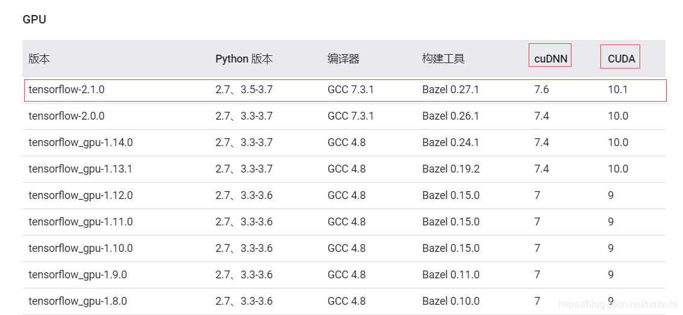Click the Python 版本 column header
The width and height of the screenshot is (683, 315).
(244, 59)
